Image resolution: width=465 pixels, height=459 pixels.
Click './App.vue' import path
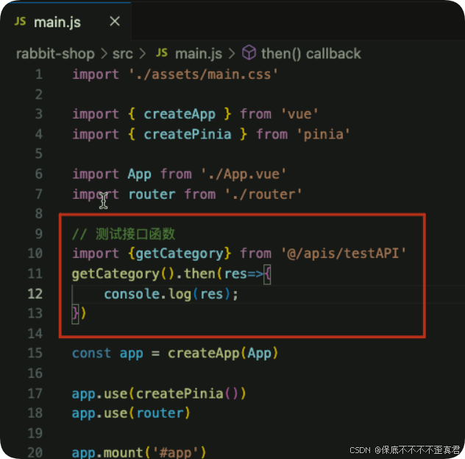point(244,174)
